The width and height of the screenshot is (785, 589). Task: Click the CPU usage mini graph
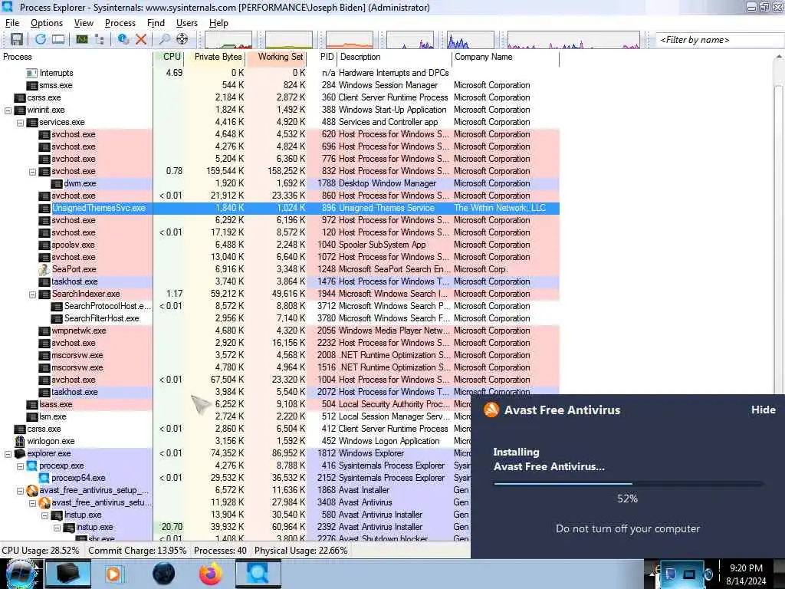coord(228,40)
